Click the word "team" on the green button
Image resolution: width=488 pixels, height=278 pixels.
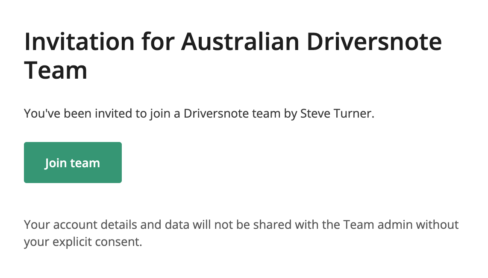(x=85, y=163)
